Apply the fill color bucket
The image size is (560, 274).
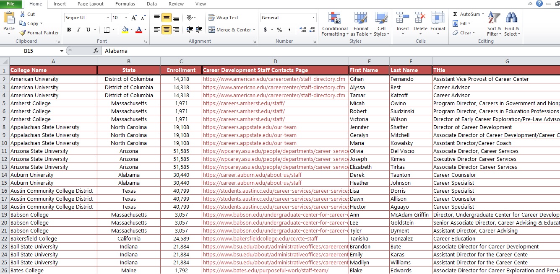click(x=125, y=30)
